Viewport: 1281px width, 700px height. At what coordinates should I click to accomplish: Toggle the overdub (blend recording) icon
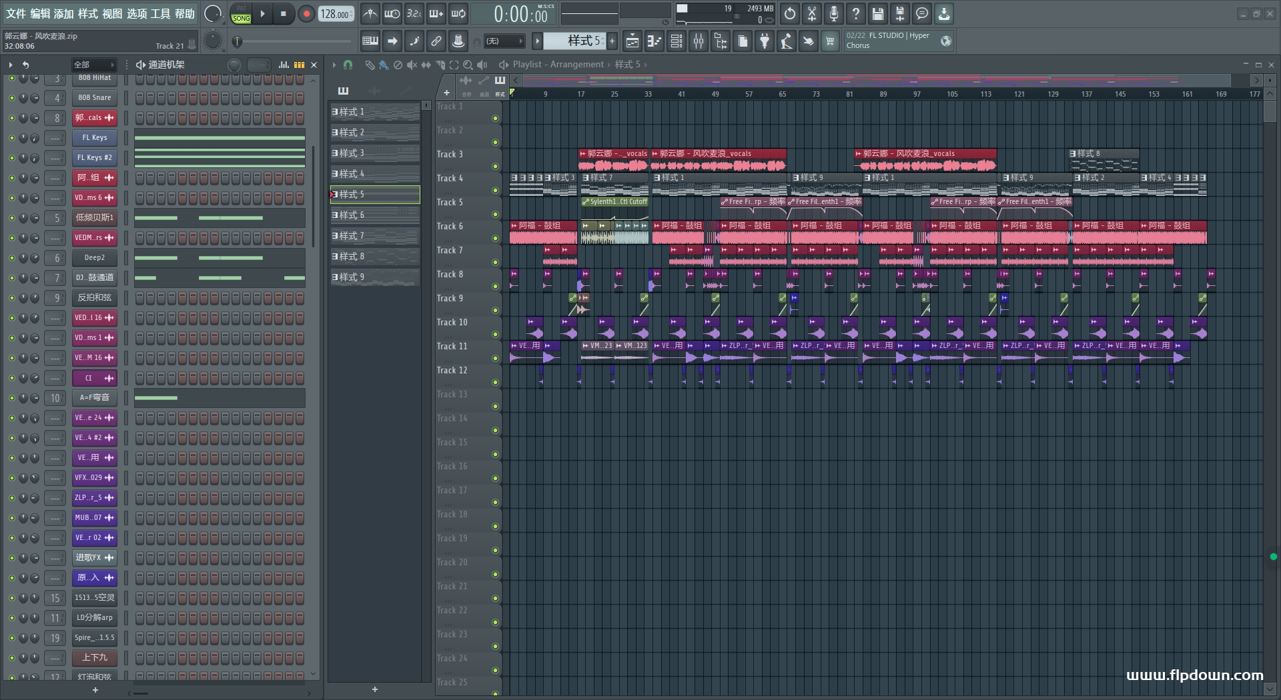(x=436, y=13)
